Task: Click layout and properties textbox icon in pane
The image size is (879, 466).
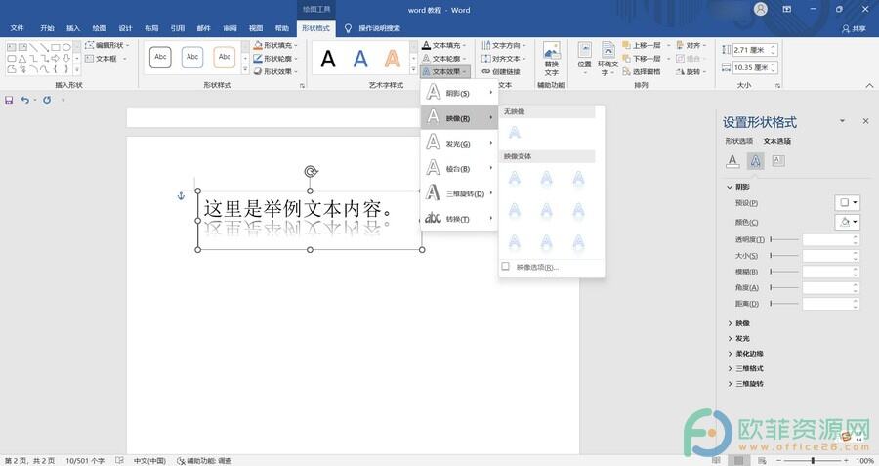Action: point(778,161)
